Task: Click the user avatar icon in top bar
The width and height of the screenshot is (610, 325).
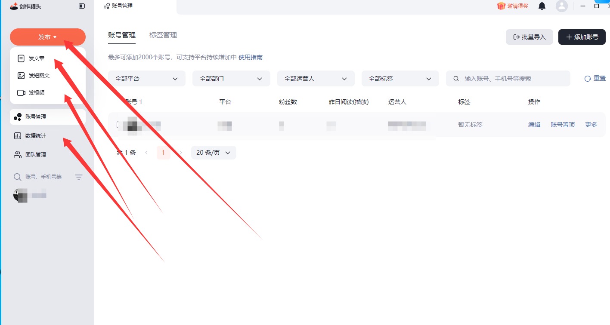Action: 561,6
